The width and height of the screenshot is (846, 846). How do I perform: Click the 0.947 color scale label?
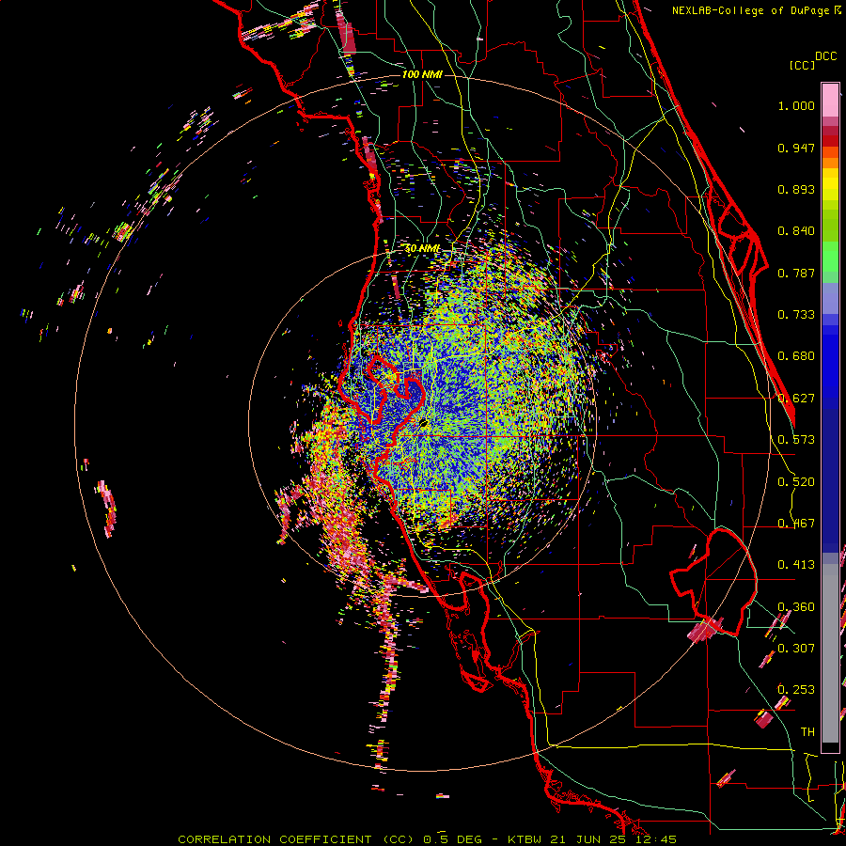coord(796,148)
